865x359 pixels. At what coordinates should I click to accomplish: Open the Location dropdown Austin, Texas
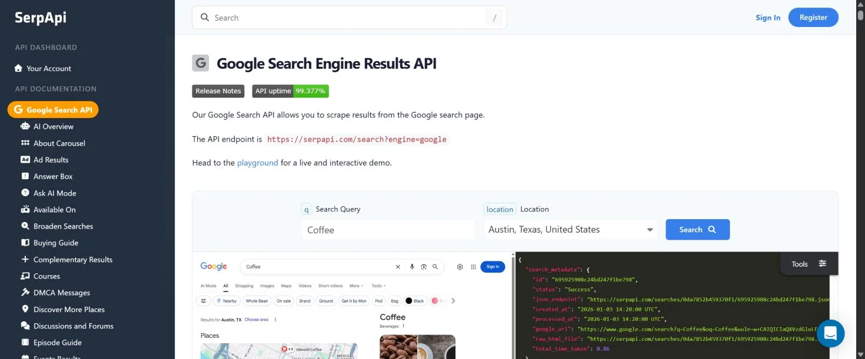pyautogui.click(x=570, y=230)
